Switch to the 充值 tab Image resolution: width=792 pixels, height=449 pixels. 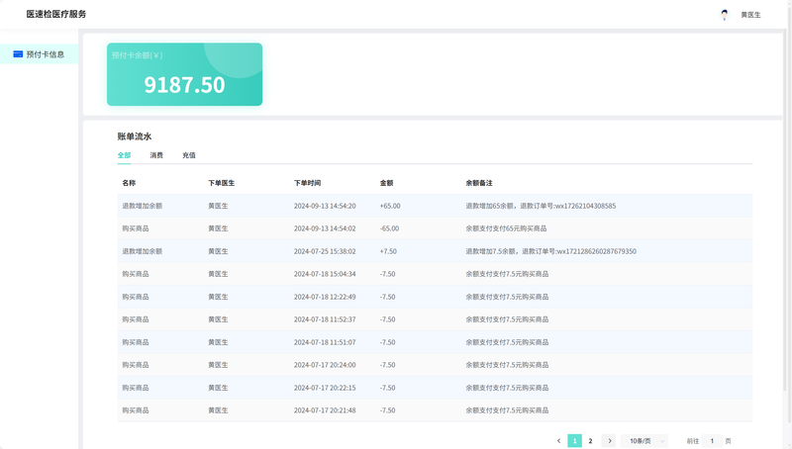[x=189, y=155]
